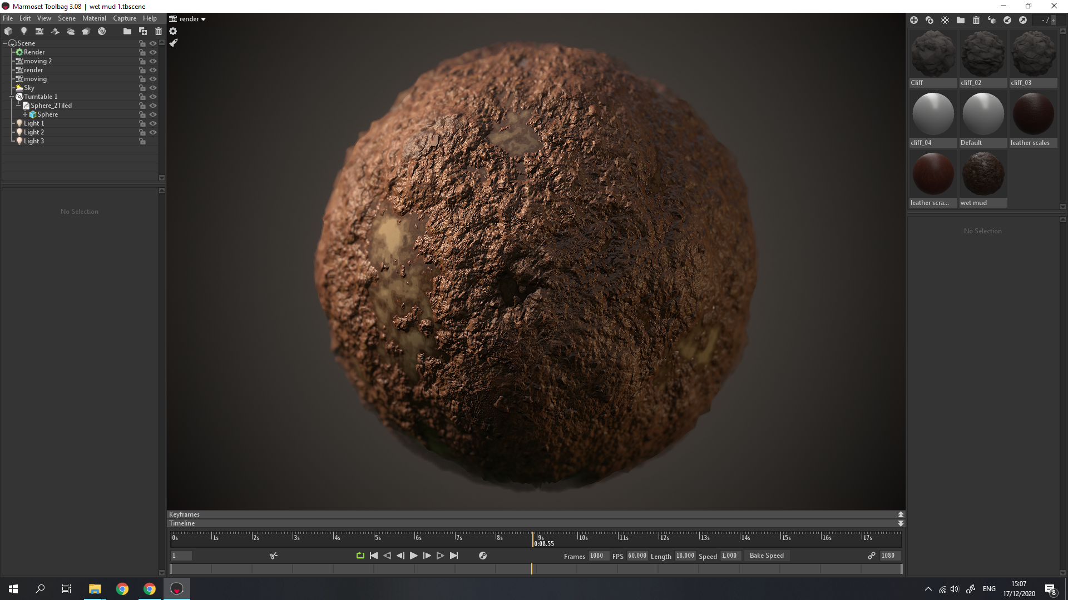The height and width of the screenshot is (600, 1068).
Task: Open viewport settings gear
Action: [173, 31]
